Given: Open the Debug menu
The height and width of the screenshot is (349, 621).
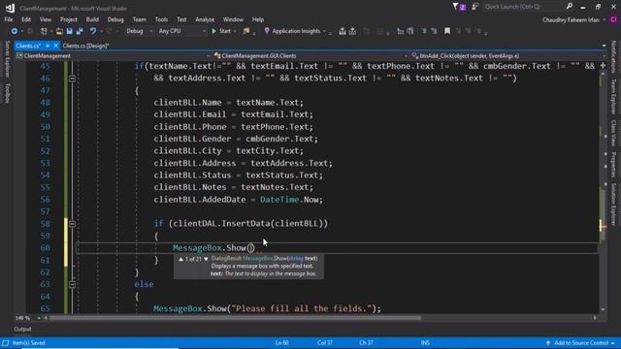Looking at the screenshot, I should 115,19.
